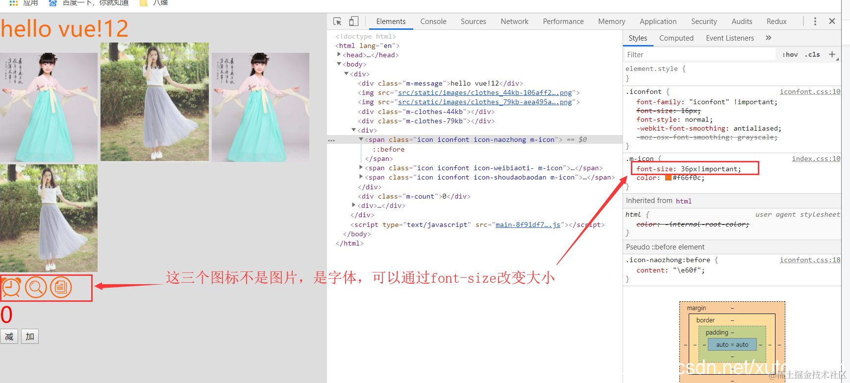The image size is (850, 383).
Task: Open the main-8f91df7 js script link
Action: click(x=528, y=225)
